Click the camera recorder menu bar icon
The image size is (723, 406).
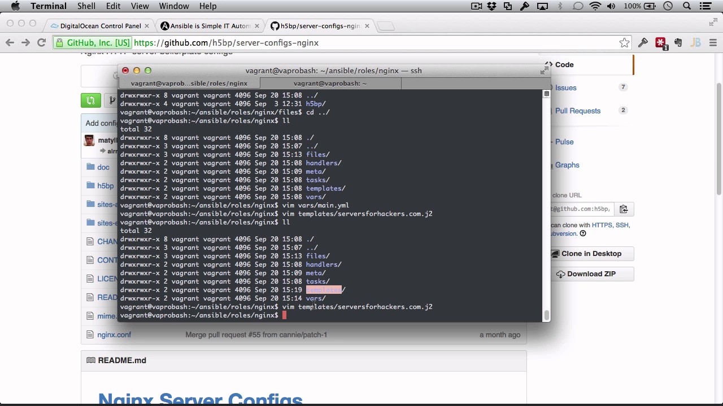tap(476, 6)
